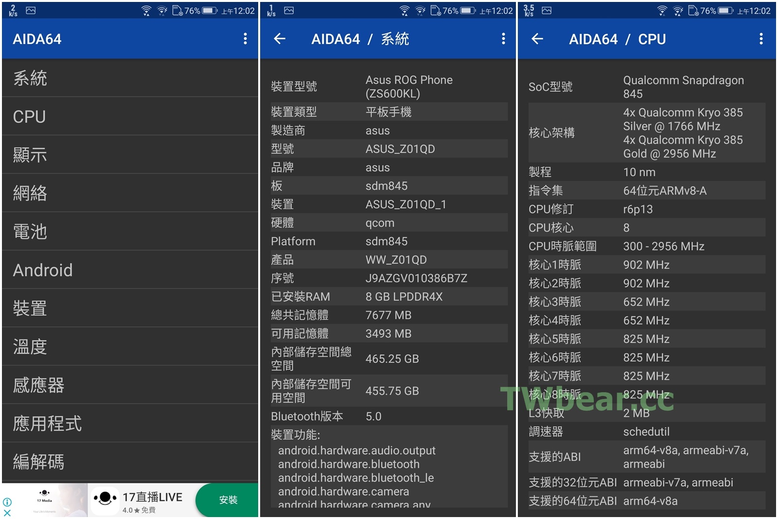Select the CPU修訂 value r6p13
Screen dimensions: 778x519
pos(638,209)
